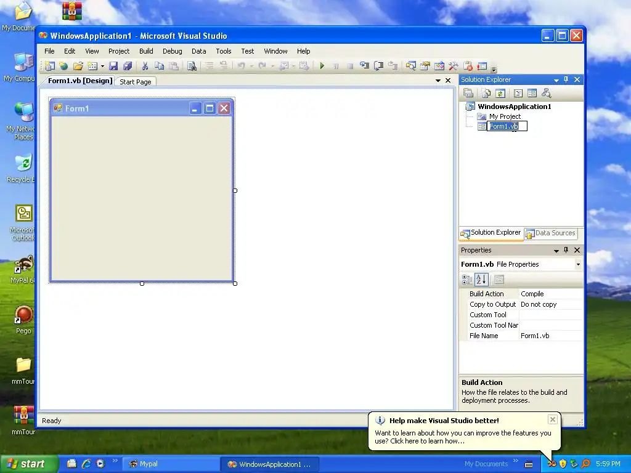Open the Toolbox hammer-and-wrench icon
This screenshot has width=631, height=473.
453,66
